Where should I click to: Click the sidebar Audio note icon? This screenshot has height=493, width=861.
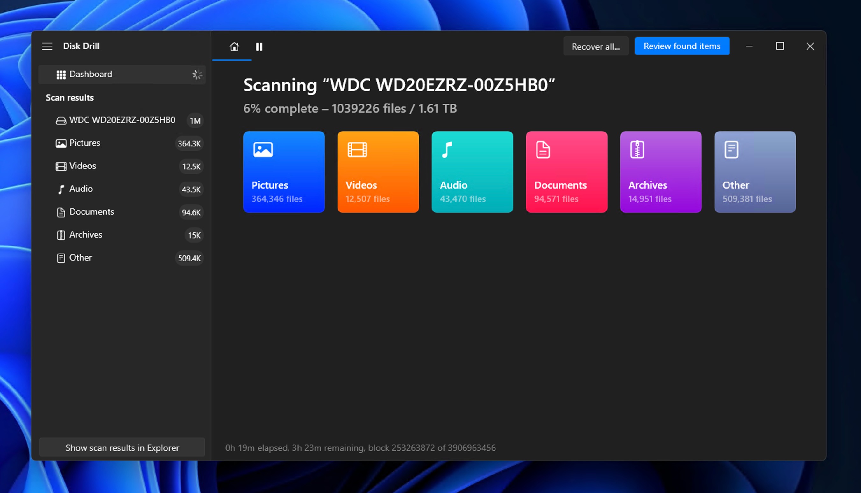coord(61,189)
